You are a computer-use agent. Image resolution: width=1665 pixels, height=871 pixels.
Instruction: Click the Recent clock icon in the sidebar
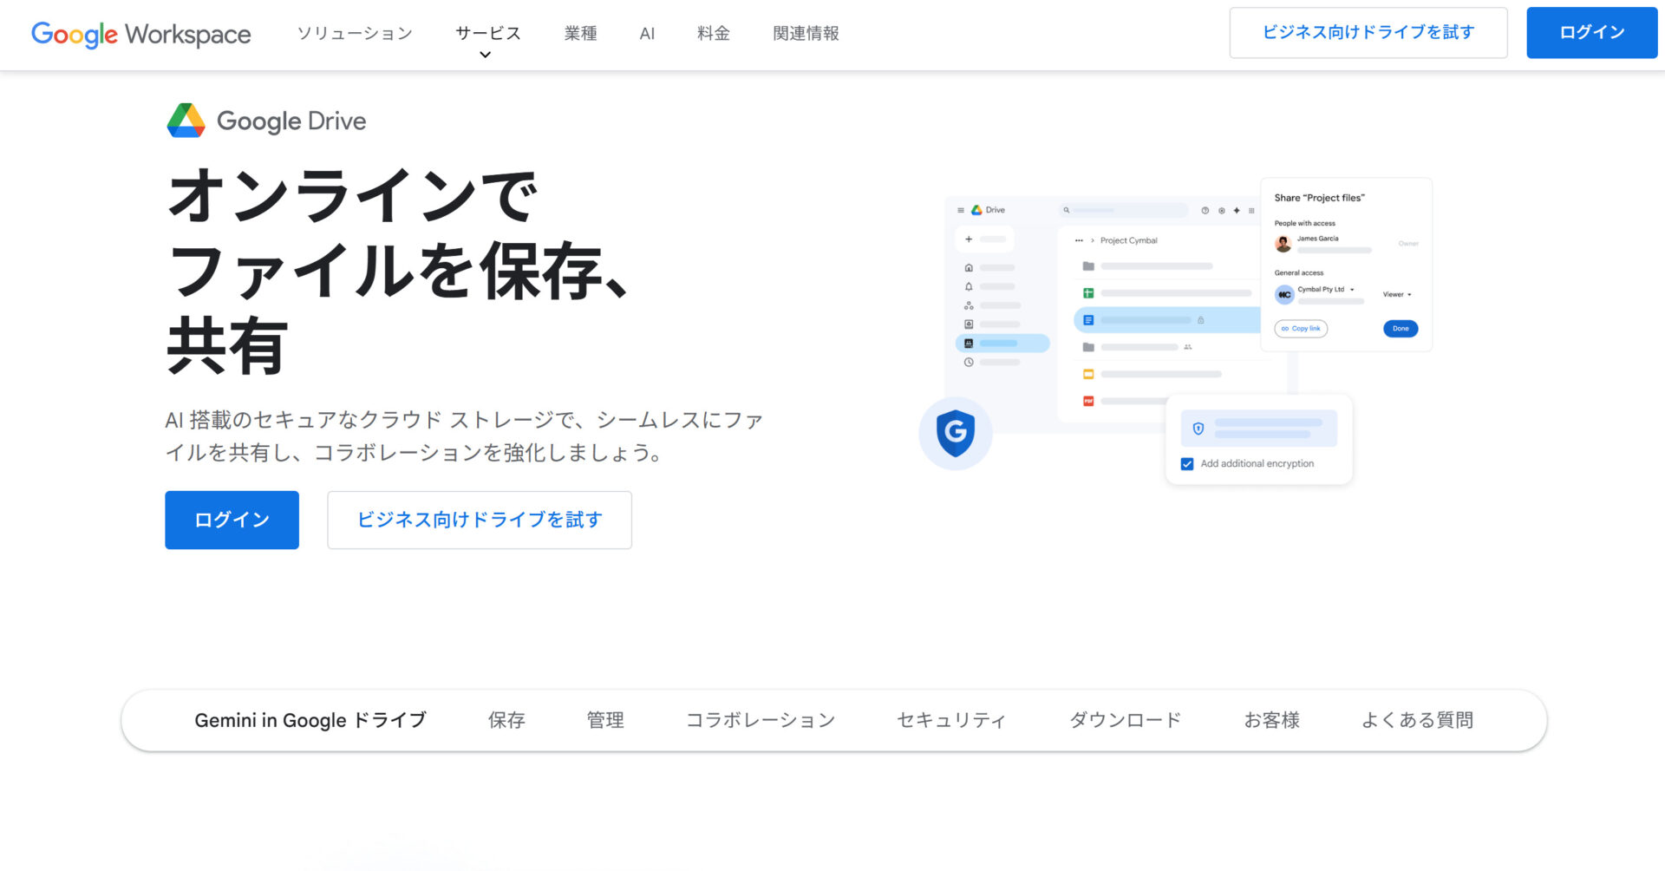tap(969, 363)
